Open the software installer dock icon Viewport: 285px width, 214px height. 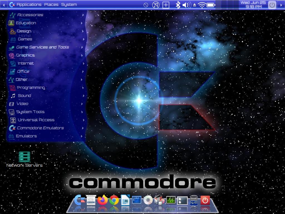tap(159, 200)
